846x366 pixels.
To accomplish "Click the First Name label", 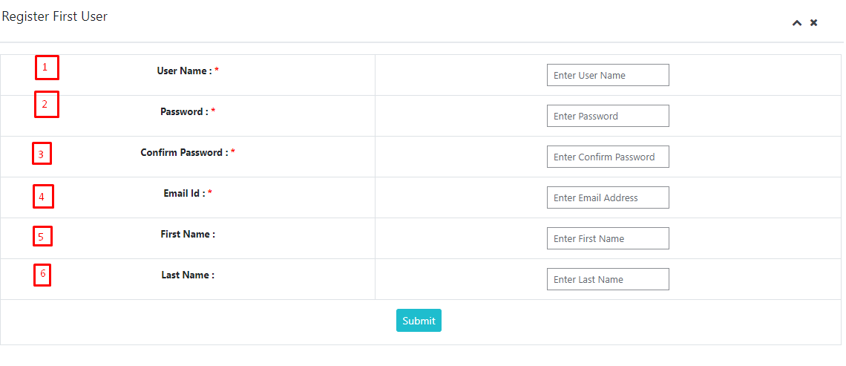I will point(188,234).
